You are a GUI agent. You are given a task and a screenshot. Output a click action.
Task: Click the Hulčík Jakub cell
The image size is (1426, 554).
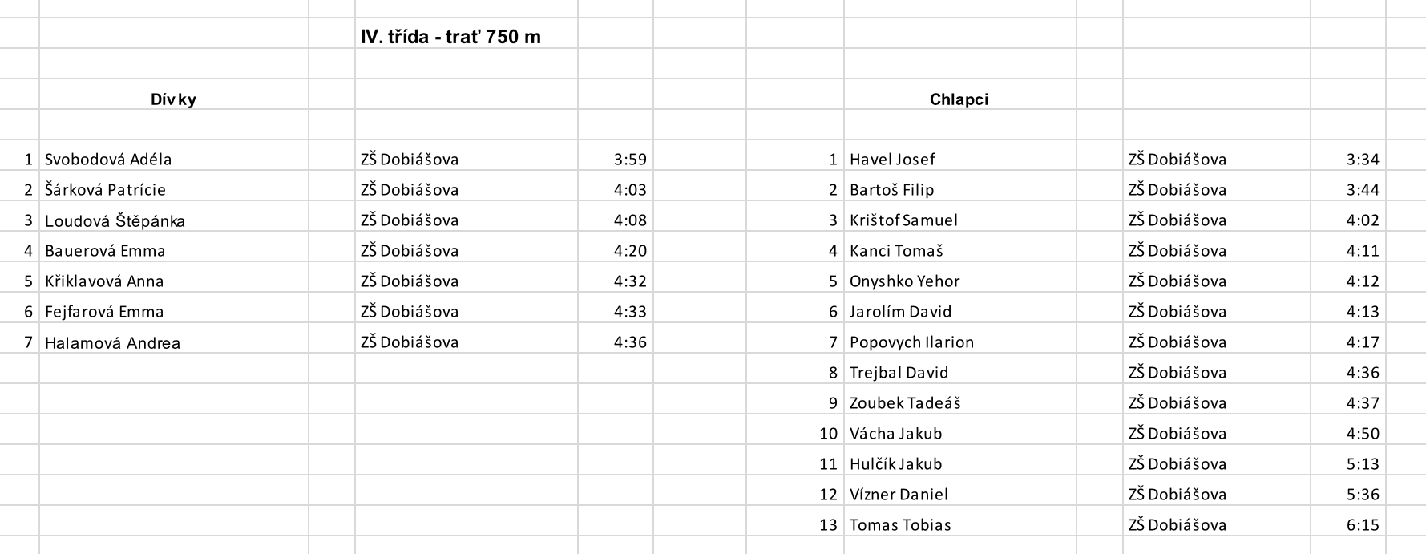click(895, 464)
